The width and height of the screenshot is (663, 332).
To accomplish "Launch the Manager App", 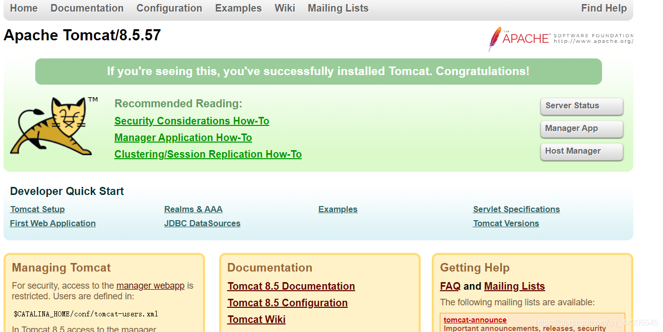I will [581, 128].
